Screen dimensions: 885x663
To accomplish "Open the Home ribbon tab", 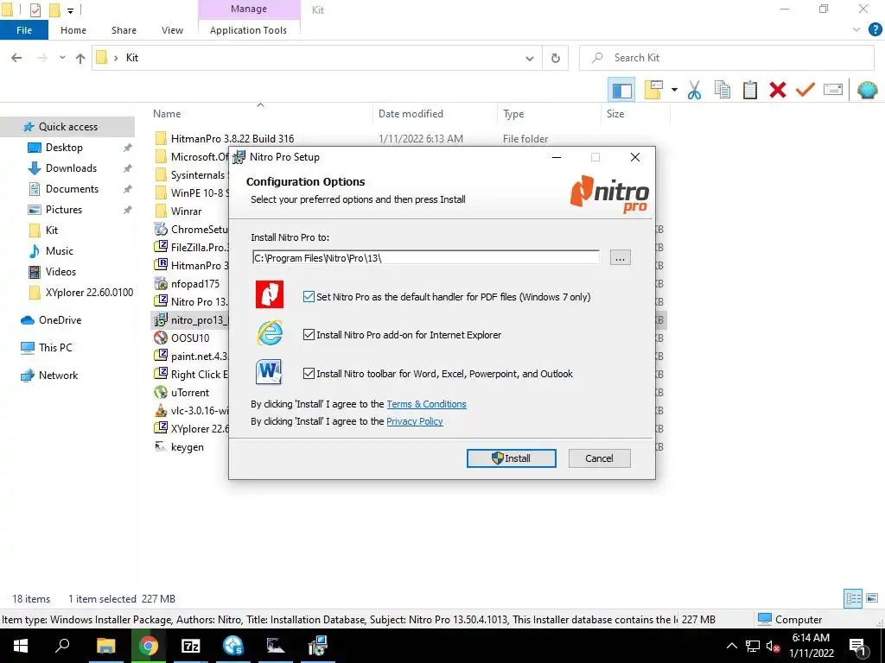I will (73, 30).
